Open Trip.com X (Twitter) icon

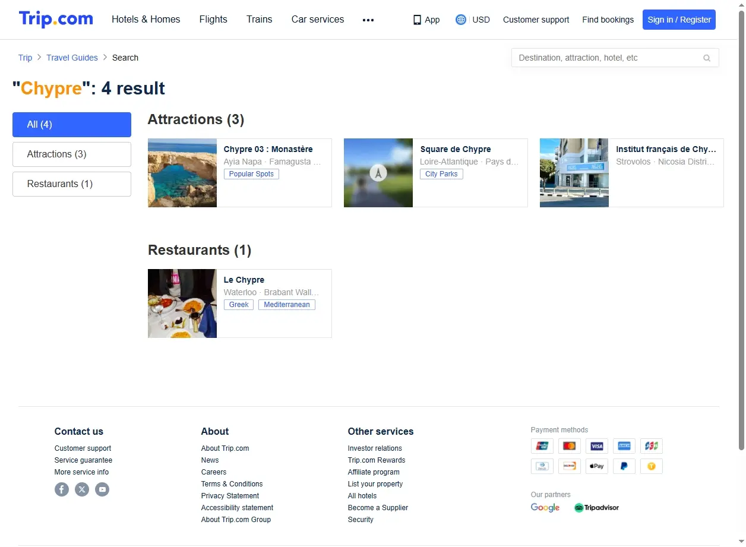tap(82, 489)
